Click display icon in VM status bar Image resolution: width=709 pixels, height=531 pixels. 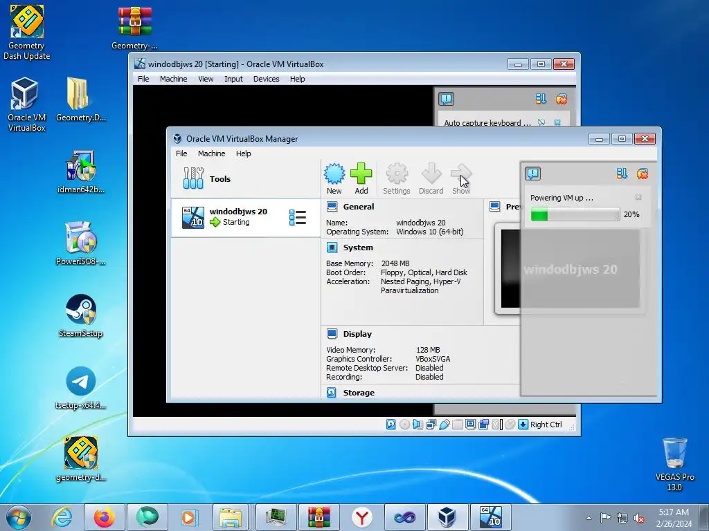pos(470,425)
